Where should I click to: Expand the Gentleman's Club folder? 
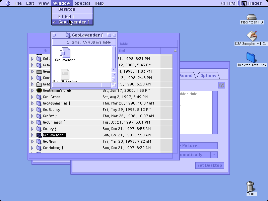32,90
